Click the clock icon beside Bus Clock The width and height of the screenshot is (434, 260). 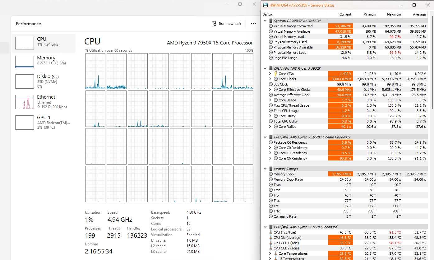point(271,84)
